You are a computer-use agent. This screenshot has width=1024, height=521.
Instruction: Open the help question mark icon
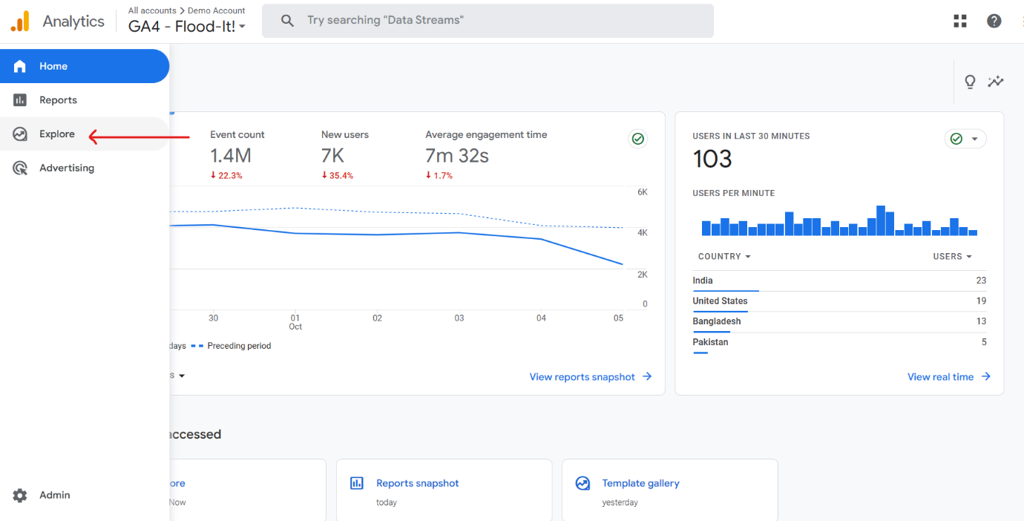pyautogui.click(x=994, y=21)
